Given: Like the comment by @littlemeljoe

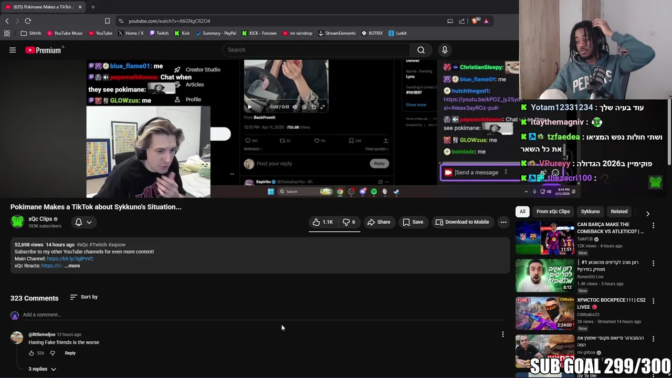Looking at the screenshot, I should point(31,353).
